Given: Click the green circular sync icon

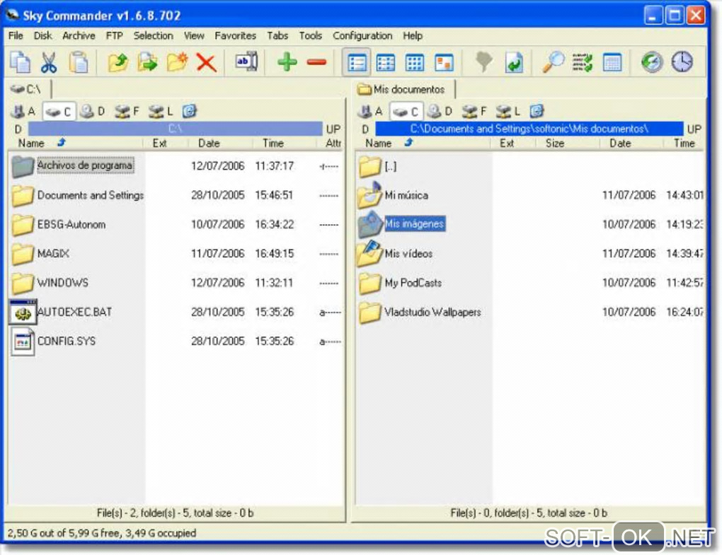Looking at the screenshot, I should pos(652,62).
